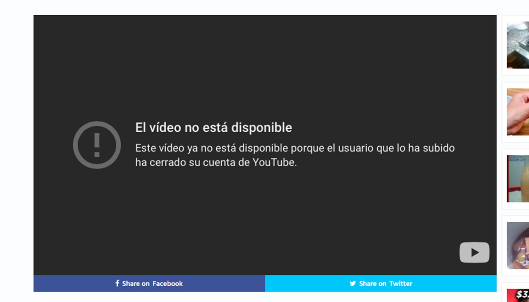Image resolution: width=529 pixels, height=302 pixels.
Task: Open the closed fist video thumbnail
Action: pyautogui.click(x=517, y=112)
